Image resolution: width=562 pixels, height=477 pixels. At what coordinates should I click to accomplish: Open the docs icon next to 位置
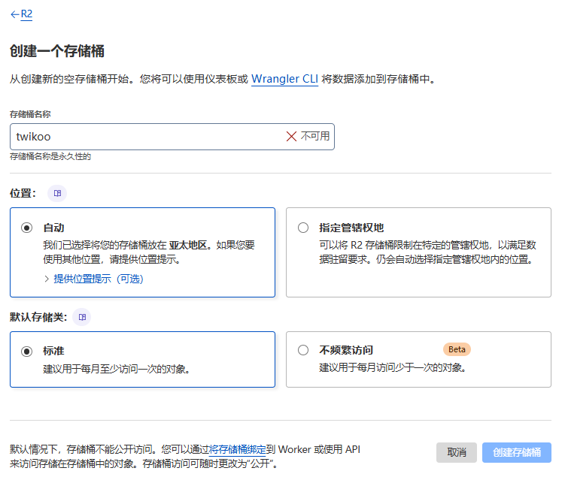57,193
